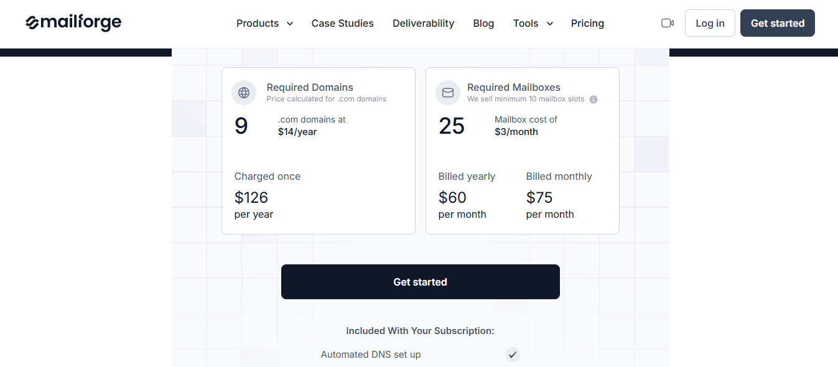Click the envelope icon beside Required Mailboxes
838x367 pixels.
coord(448,93)
